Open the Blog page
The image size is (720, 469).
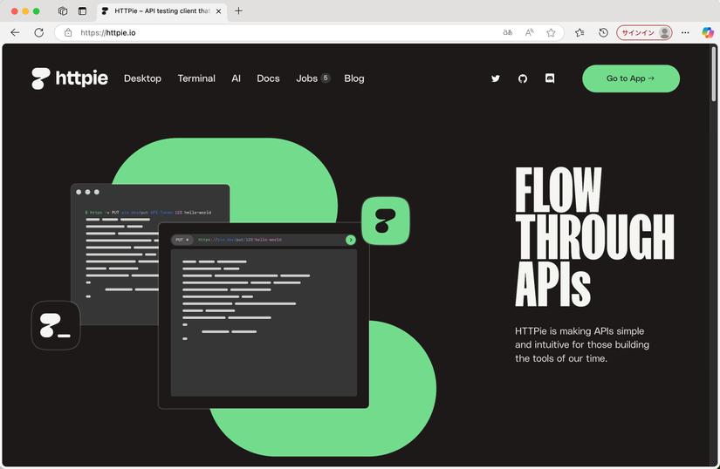tap(354, 78)
